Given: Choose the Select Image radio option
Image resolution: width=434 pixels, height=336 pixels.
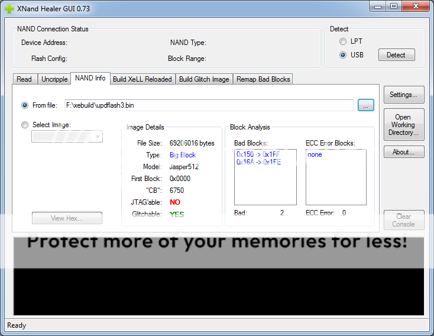Looking at the screenshot, I should pos(25,125).
